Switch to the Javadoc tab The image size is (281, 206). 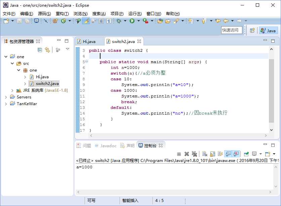[x=106, y=146]
